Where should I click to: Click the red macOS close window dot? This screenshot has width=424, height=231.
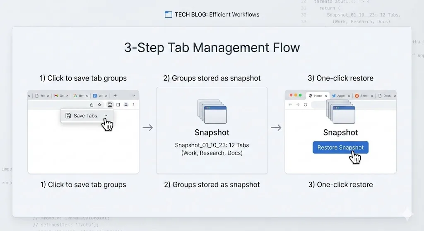pos(291,95)
